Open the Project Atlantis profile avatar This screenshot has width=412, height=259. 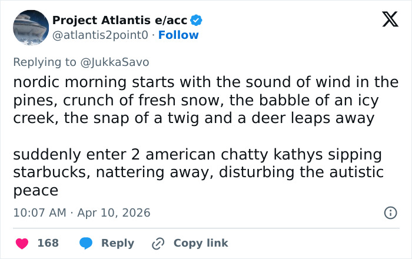tap(31, 28)
